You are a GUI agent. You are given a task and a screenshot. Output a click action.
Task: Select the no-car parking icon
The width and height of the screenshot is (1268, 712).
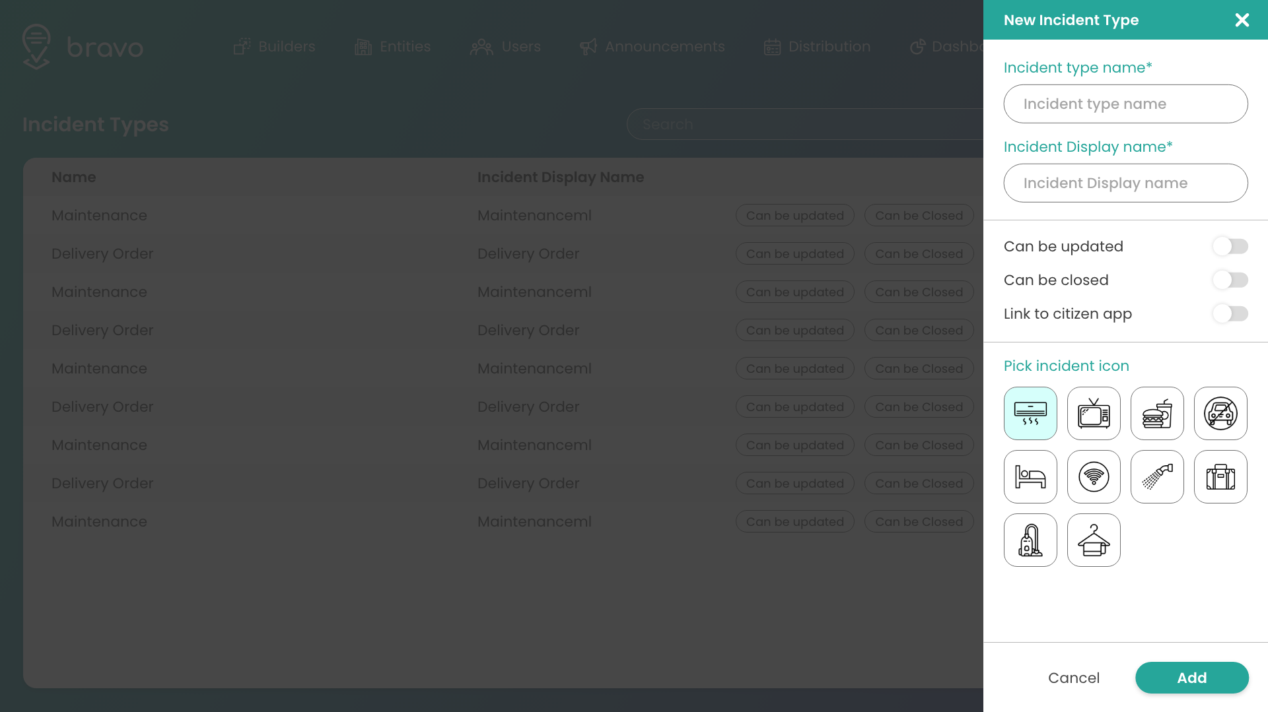(1220, 413)
